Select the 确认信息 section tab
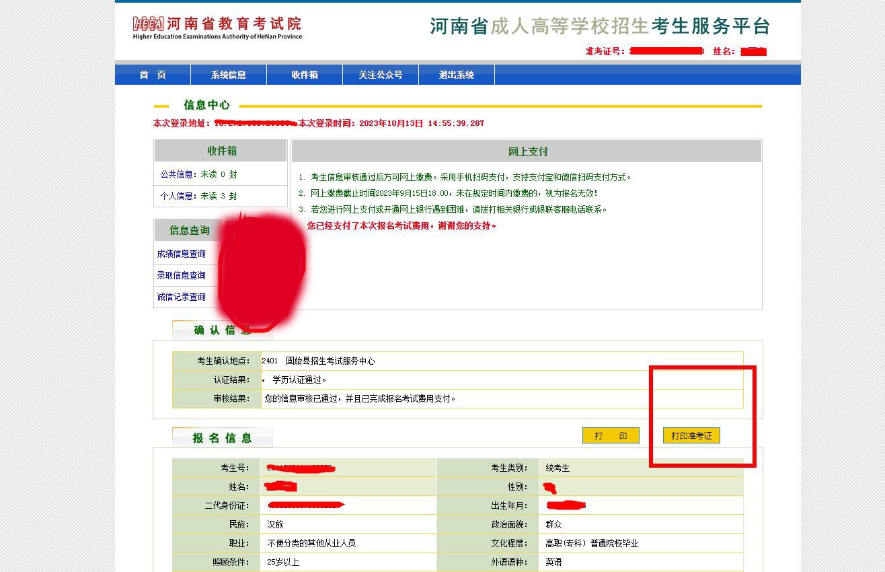 pyautogui.click(x=222, y=330)
